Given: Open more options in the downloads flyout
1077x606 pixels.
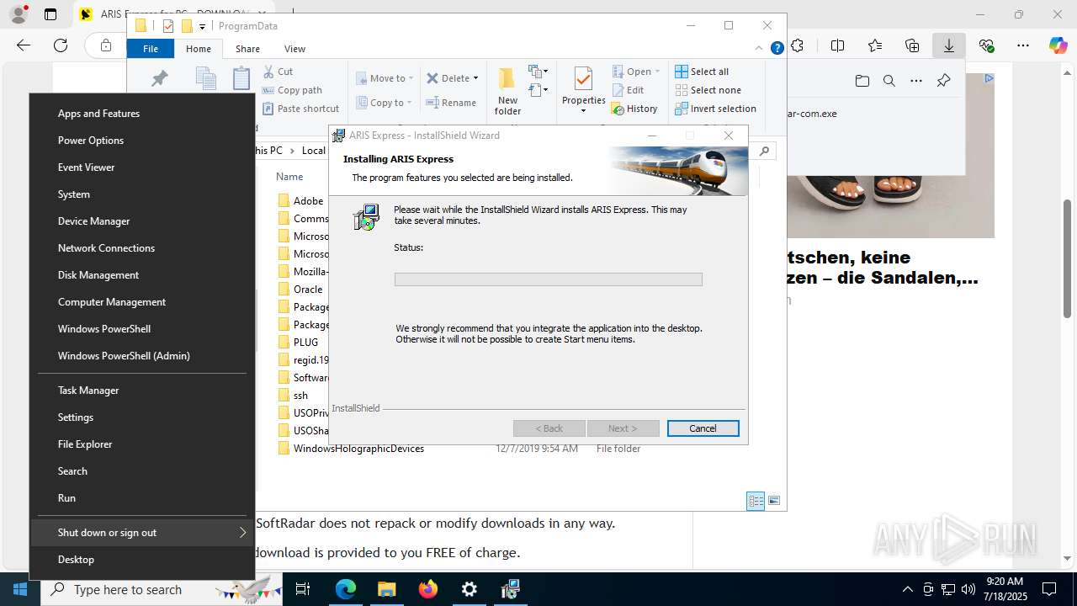Looking at the screenshot, I should click(916, 81).
